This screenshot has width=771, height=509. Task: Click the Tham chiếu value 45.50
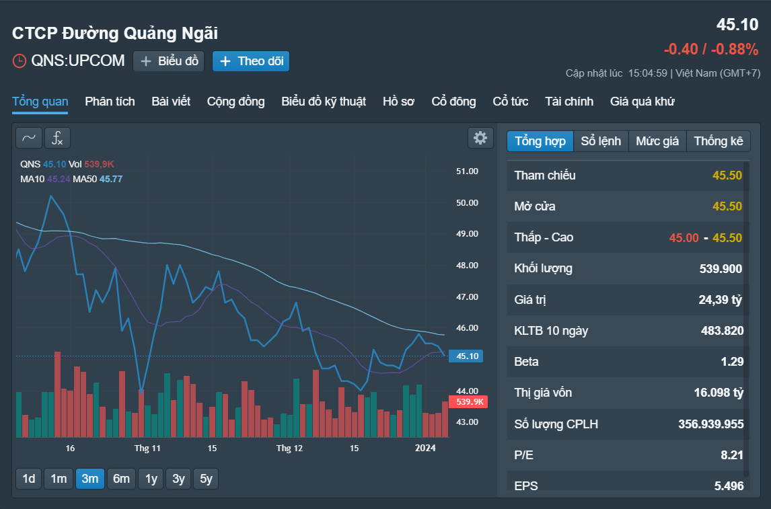(727, 175)
